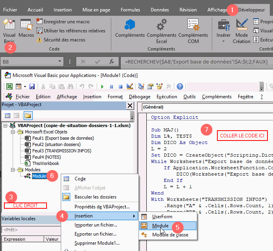Click the Macros icon in ribbon

point(26,28)
